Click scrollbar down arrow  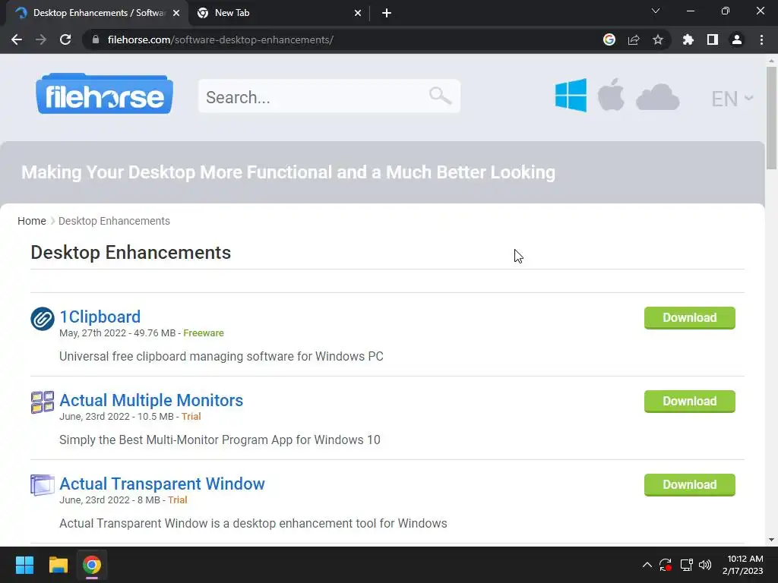pyautogui.click(x=771, y=540)
